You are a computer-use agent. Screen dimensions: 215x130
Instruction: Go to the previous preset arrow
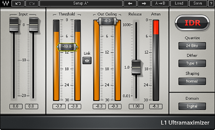coord(130,3)
